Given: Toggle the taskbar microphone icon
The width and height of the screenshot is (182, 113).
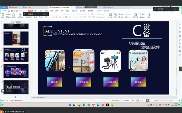Looking at the screenshot, I should [157, 105].
